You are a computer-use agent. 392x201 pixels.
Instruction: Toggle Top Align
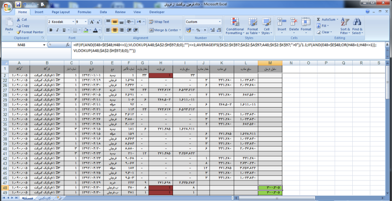108,22
